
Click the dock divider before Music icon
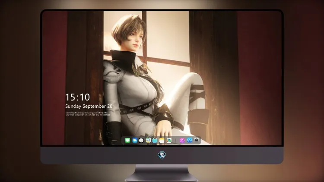pos(176,141)
